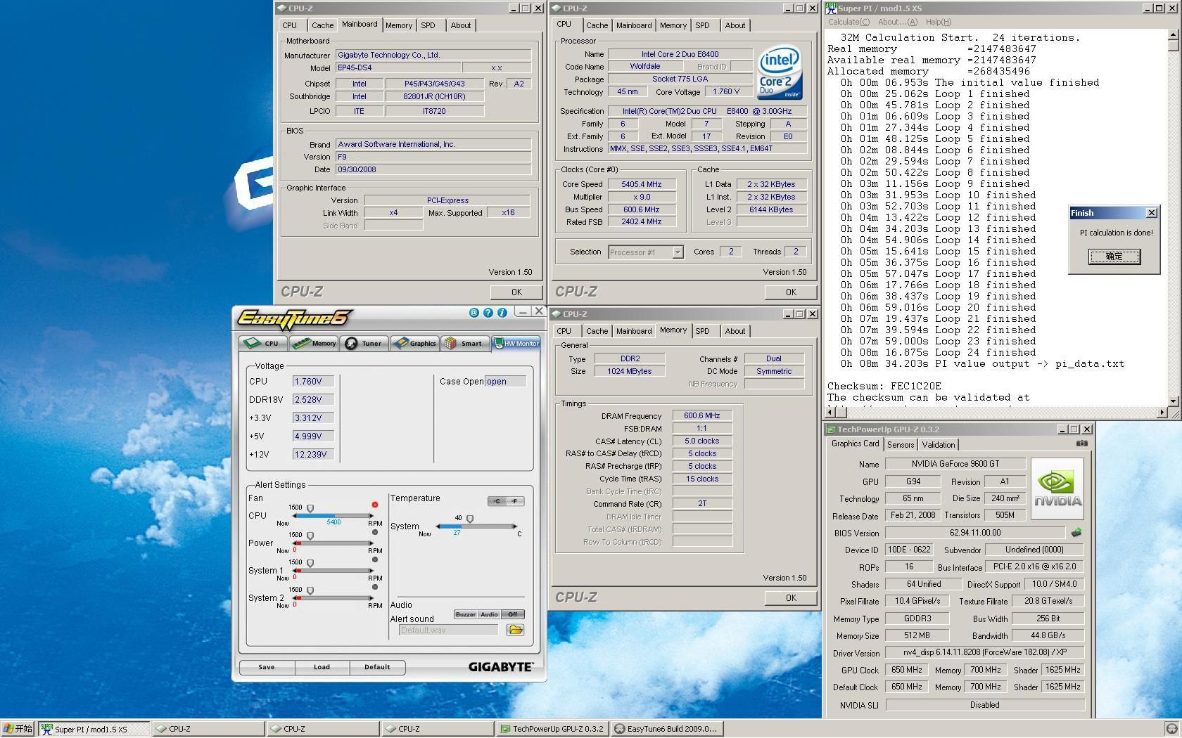Click the title icon of the CPU-Z Mainboard window
Viewport: 1182px width, 738px height.
[x=282, y=8]
